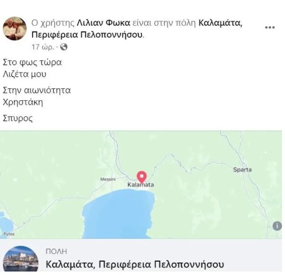
Task: Click the Kalamata label on the map
Action: click(141, 185)
